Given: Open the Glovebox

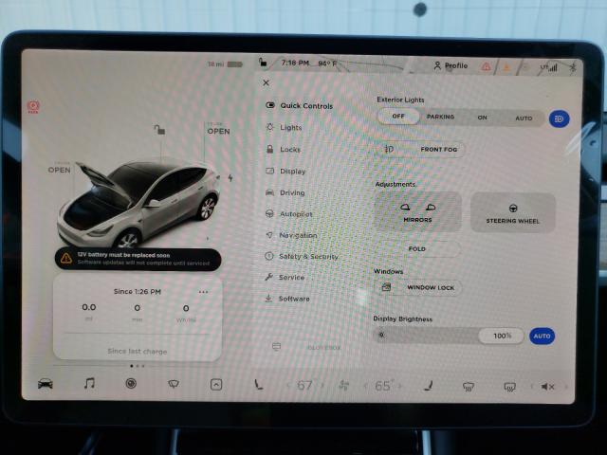Looking at the screenshot, I should coord(306,347).
